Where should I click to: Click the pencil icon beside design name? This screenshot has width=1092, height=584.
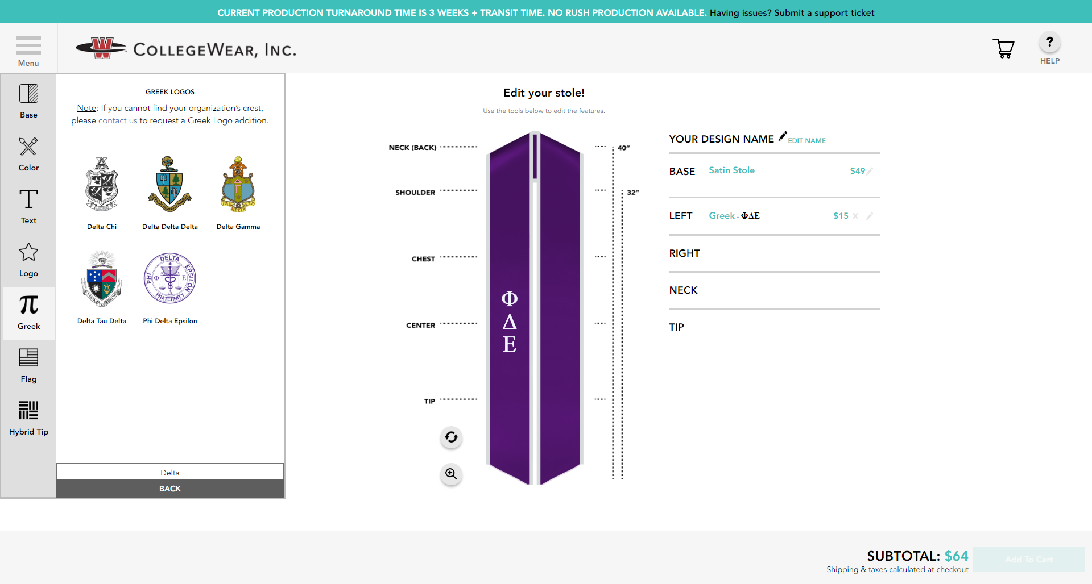point(783,136)
